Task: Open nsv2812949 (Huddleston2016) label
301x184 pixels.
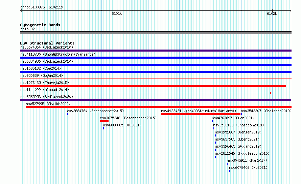Action: pyautogui.click(x=242, y=153)
